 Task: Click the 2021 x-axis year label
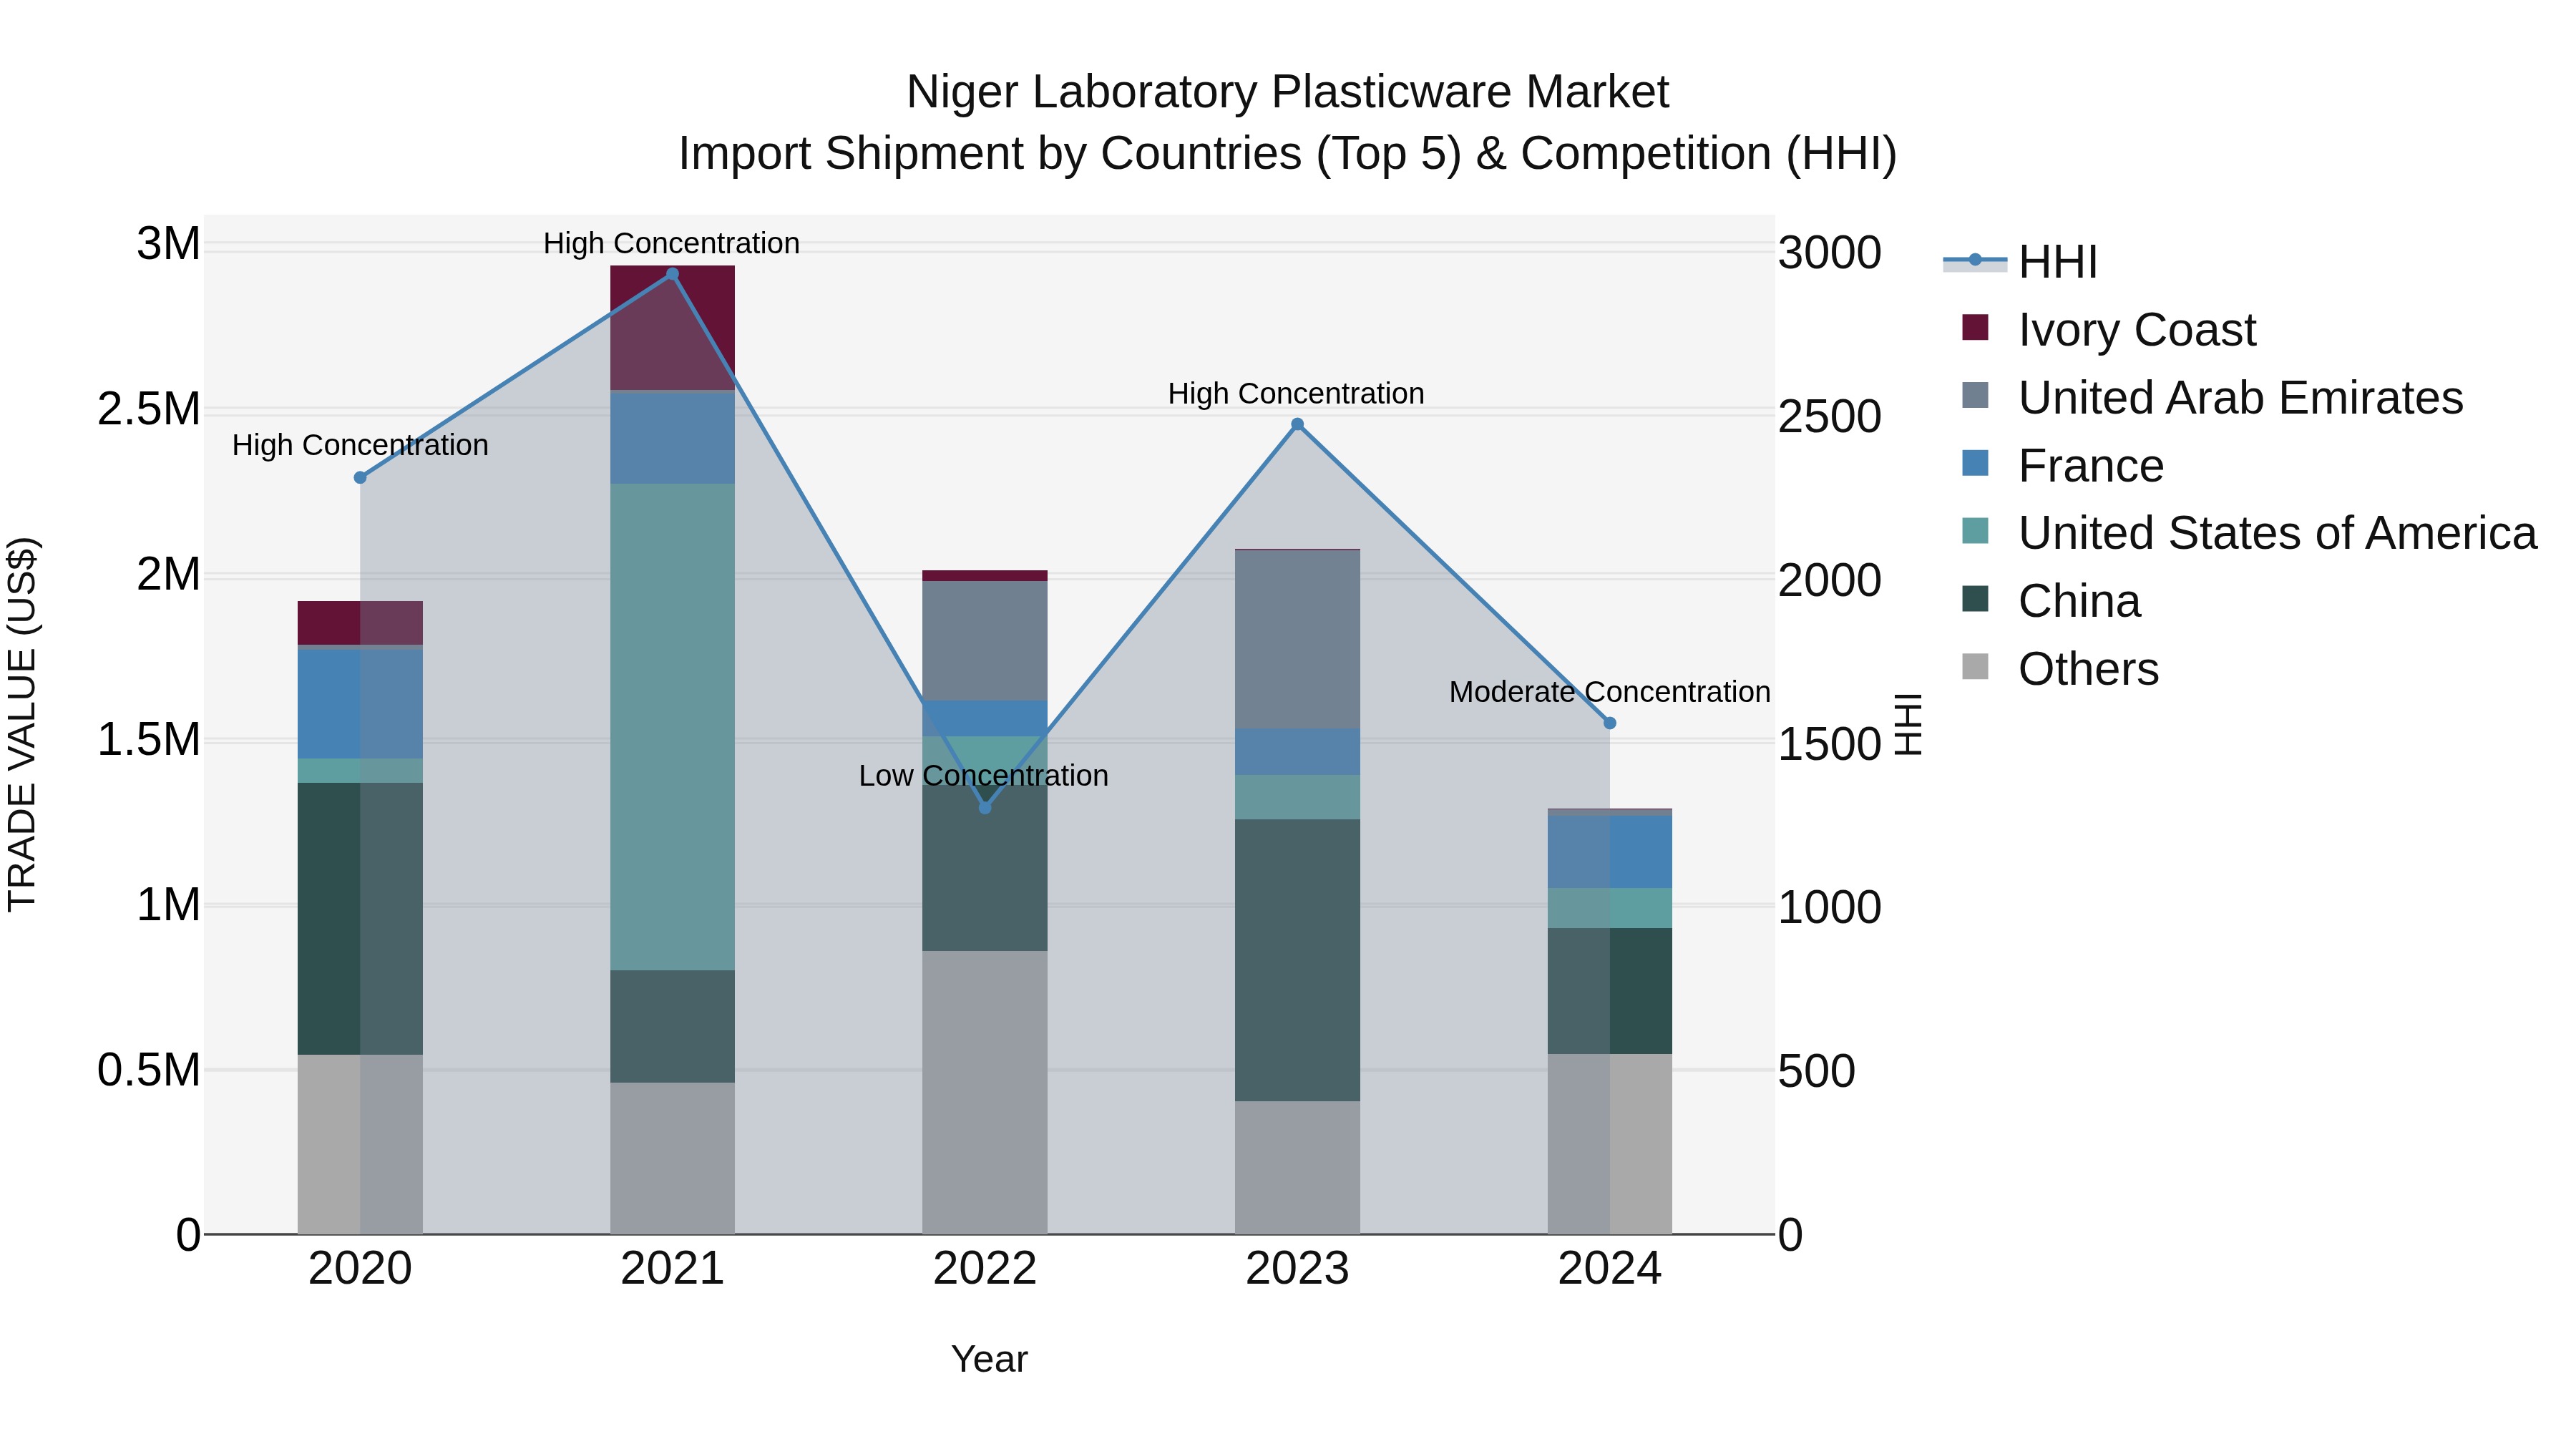click(x=673, y=1269)
